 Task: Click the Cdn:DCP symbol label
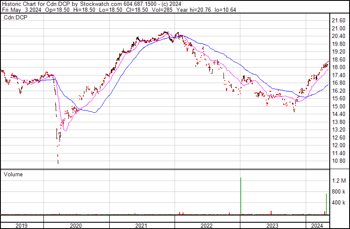[x=14, y=17]
